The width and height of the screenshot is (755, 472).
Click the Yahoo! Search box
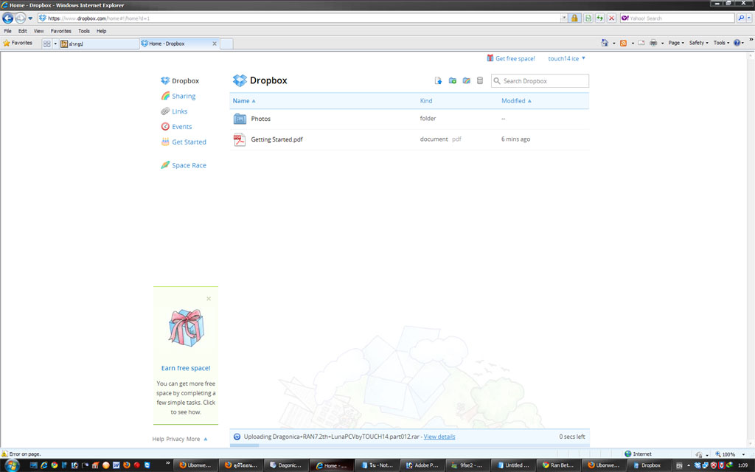[x=677, y=18]
